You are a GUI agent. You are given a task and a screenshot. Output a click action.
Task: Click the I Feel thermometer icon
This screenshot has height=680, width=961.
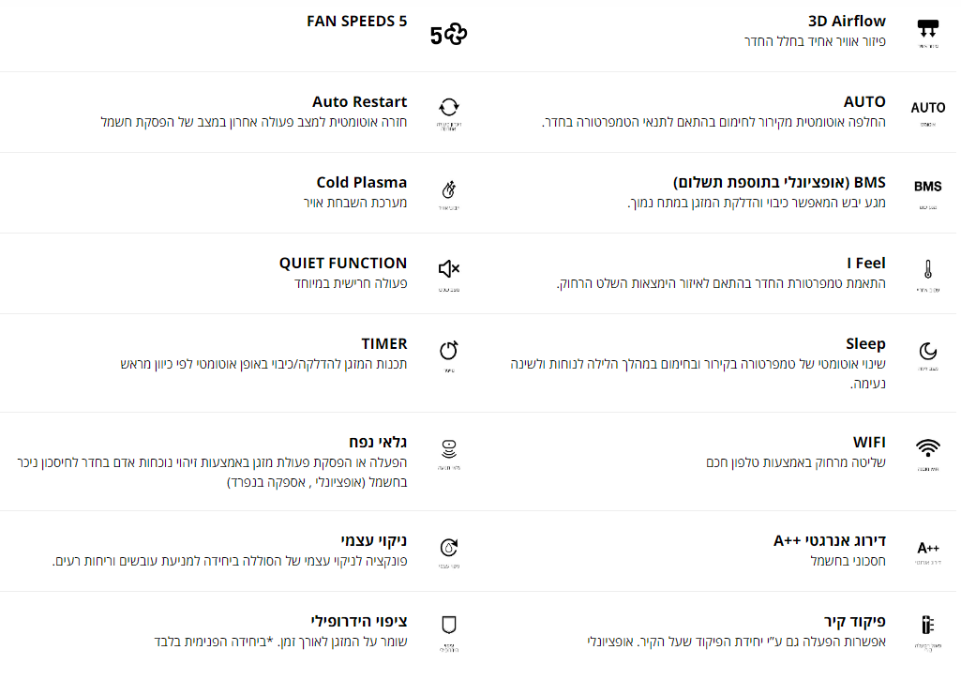(x=927, y=270)
